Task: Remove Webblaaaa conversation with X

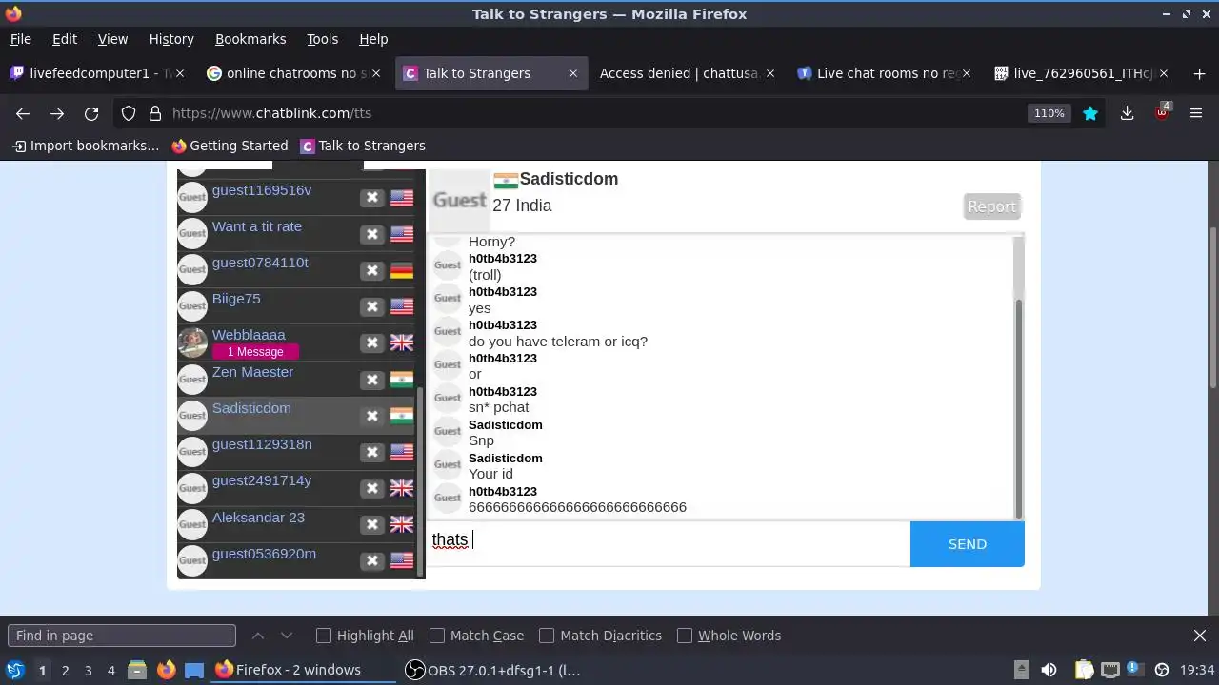Action: click(372, 342)
